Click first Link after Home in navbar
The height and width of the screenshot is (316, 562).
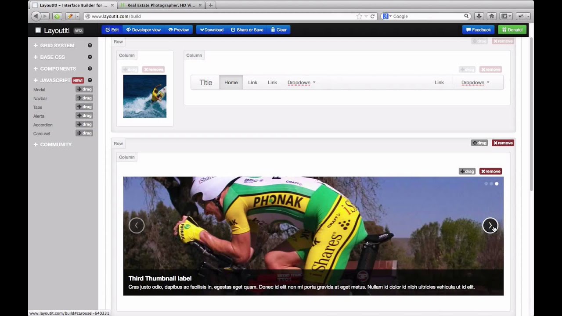(x=253, y=83)
